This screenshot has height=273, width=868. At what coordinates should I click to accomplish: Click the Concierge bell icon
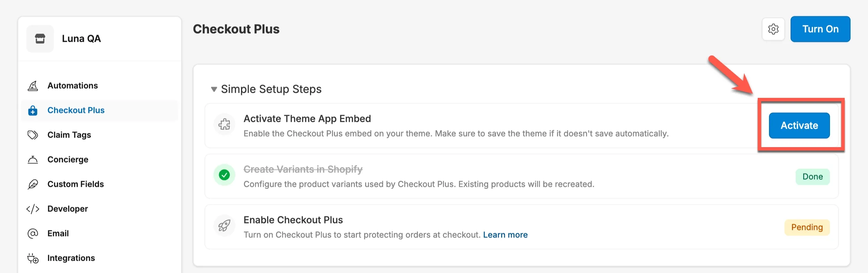click(33, 159)
